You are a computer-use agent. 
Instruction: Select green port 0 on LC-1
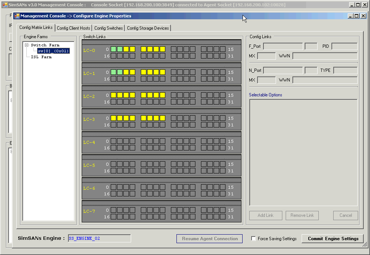tap(114, 72)
